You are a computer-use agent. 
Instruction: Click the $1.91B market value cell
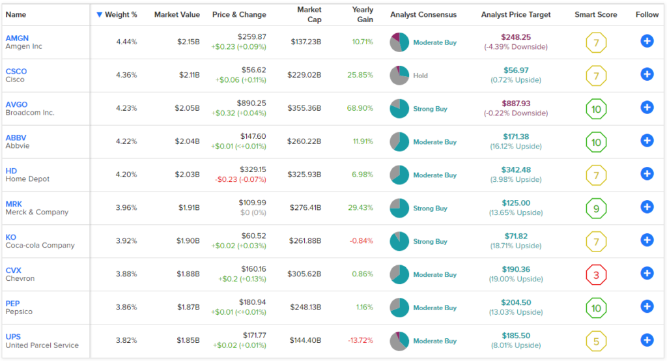(x=189, y=208)
